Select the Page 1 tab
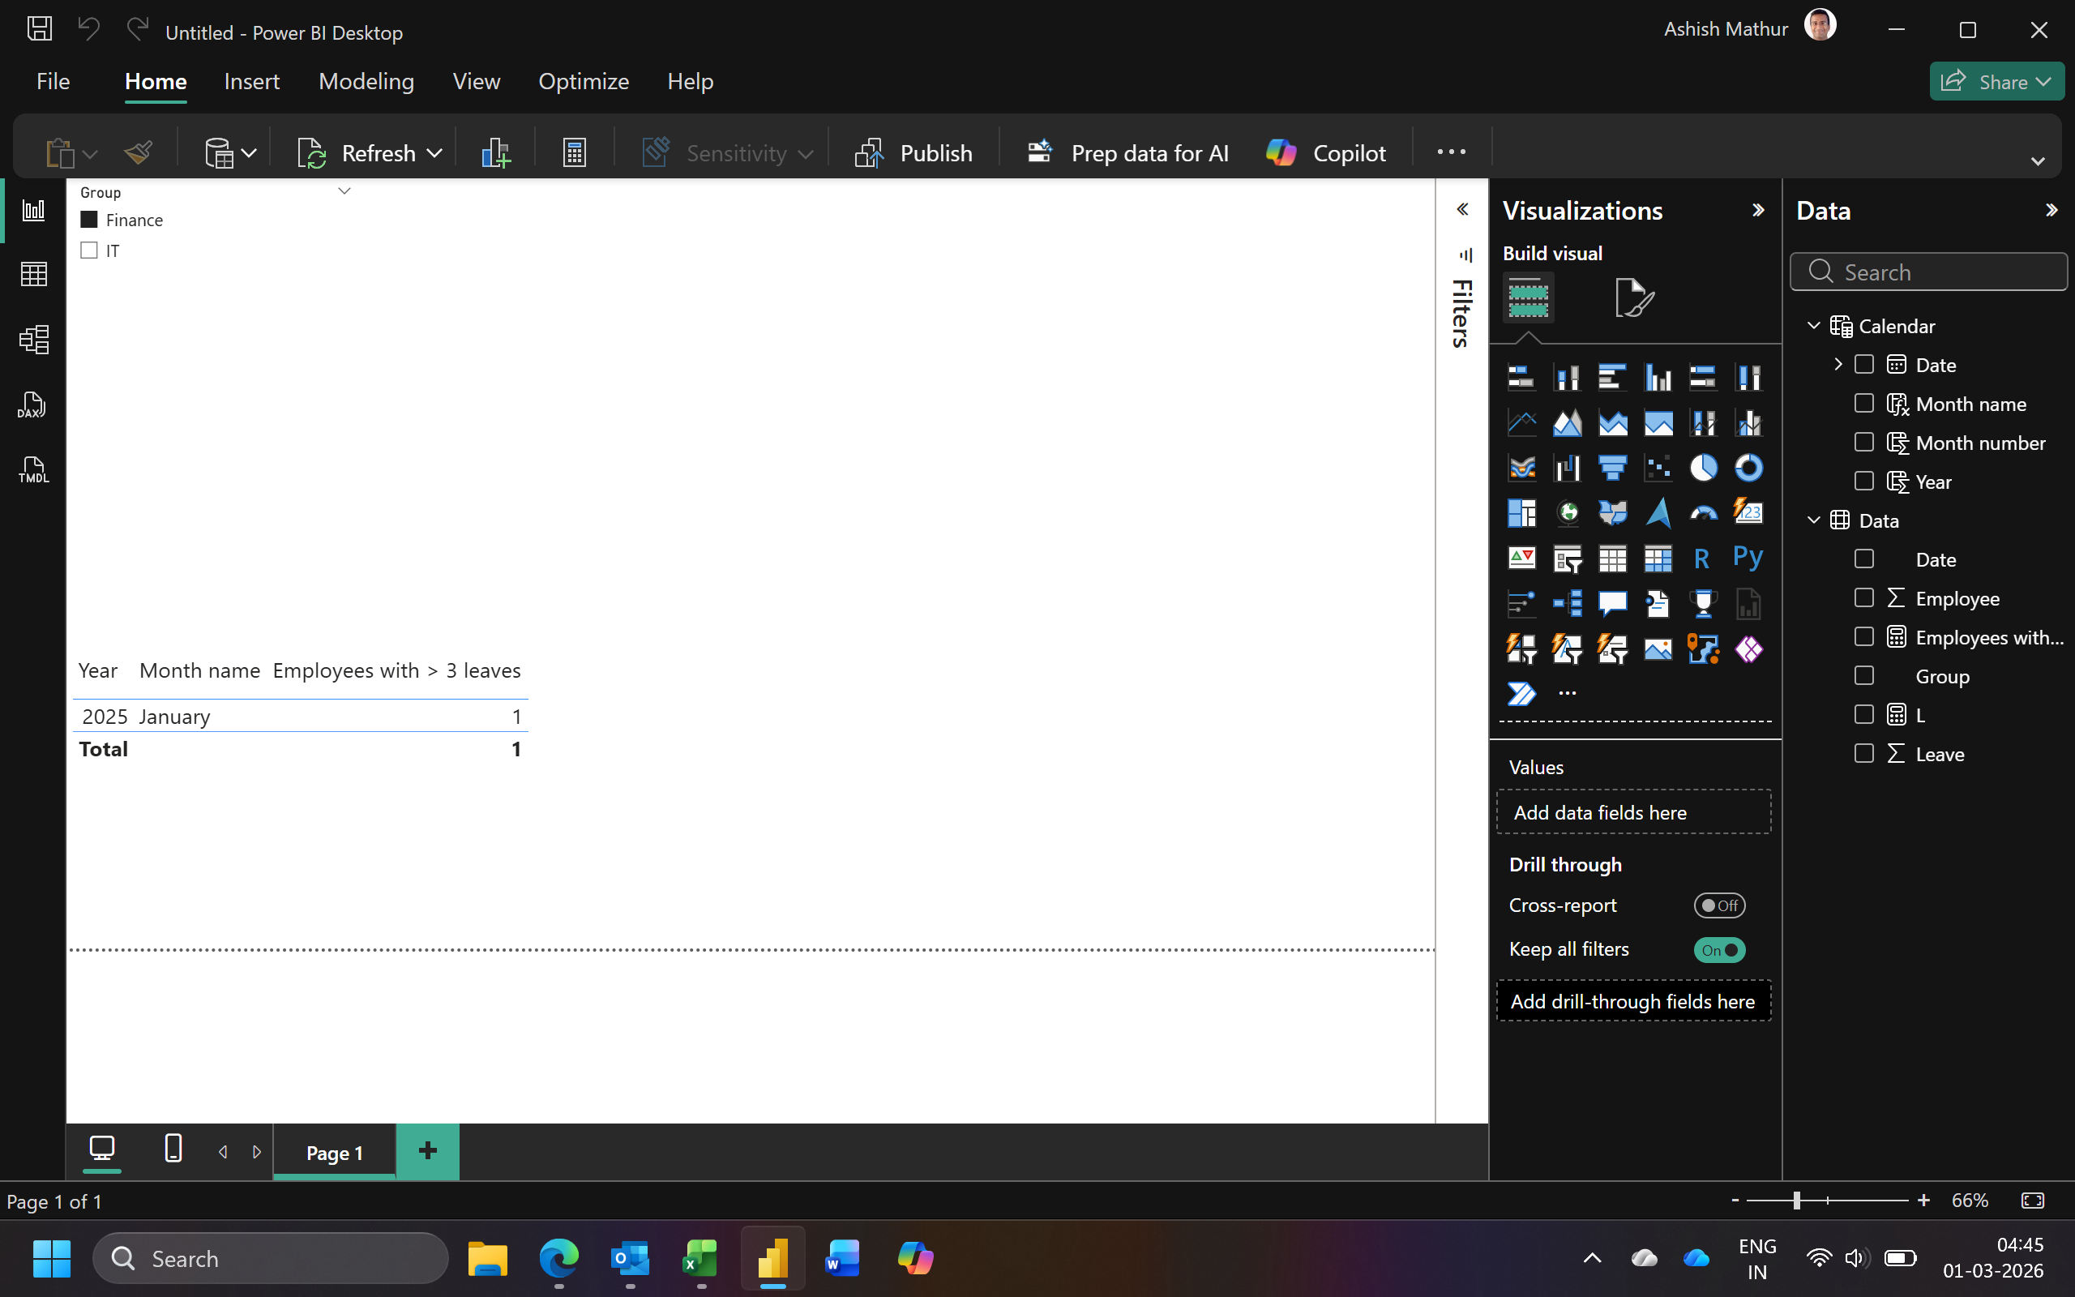This screenshot has height=1297, width=2075. (335, 1152)
